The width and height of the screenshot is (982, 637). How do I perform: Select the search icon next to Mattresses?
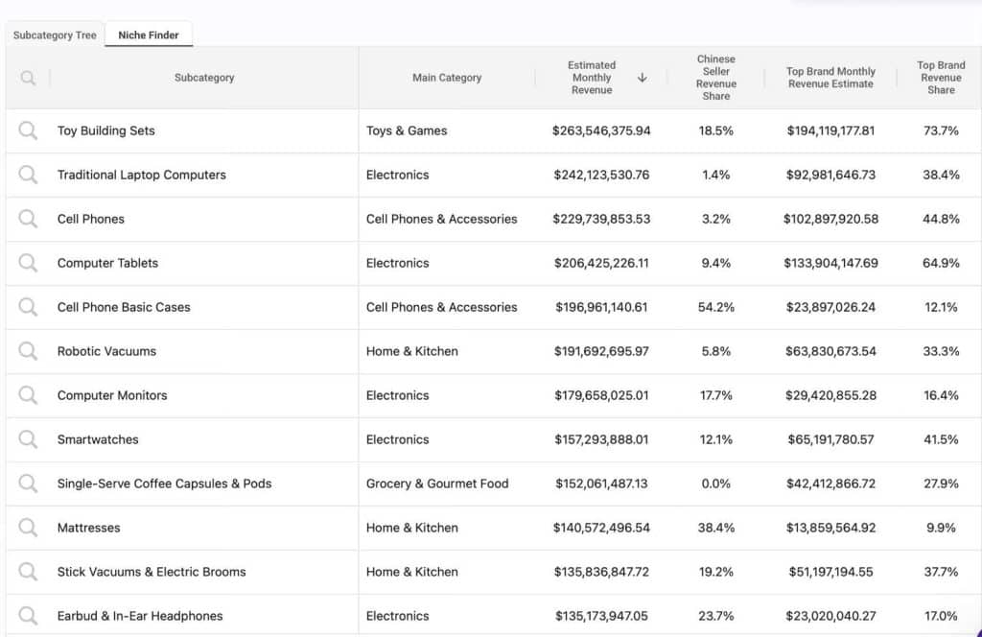point(26,528)
